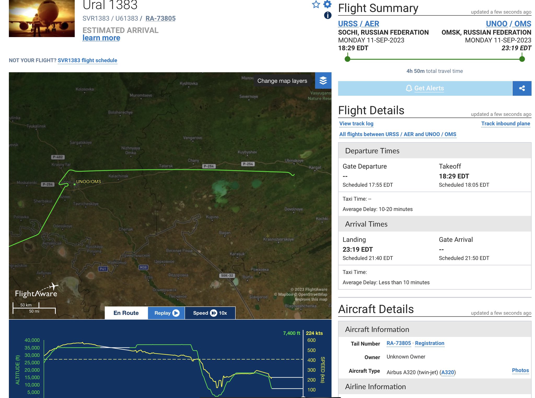This screenshot has width=535, height=398.
Task: Click the info circle icon
Action: (x=328, y=15)
